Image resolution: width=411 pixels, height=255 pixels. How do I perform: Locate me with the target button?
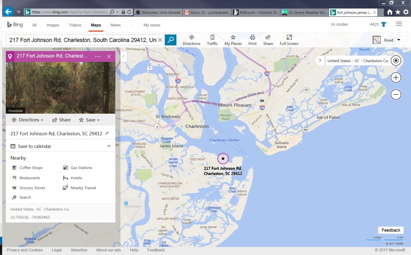point(396,61)
